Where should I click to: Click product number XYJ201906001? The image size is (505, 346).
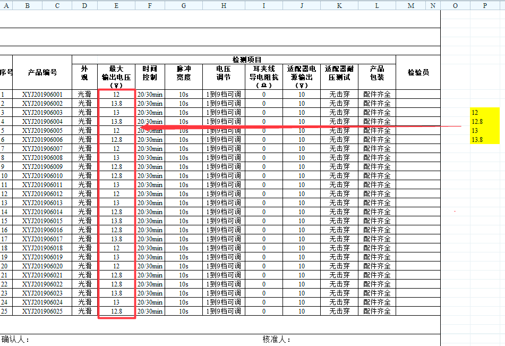pyautogui.click(x=42, y=95)
